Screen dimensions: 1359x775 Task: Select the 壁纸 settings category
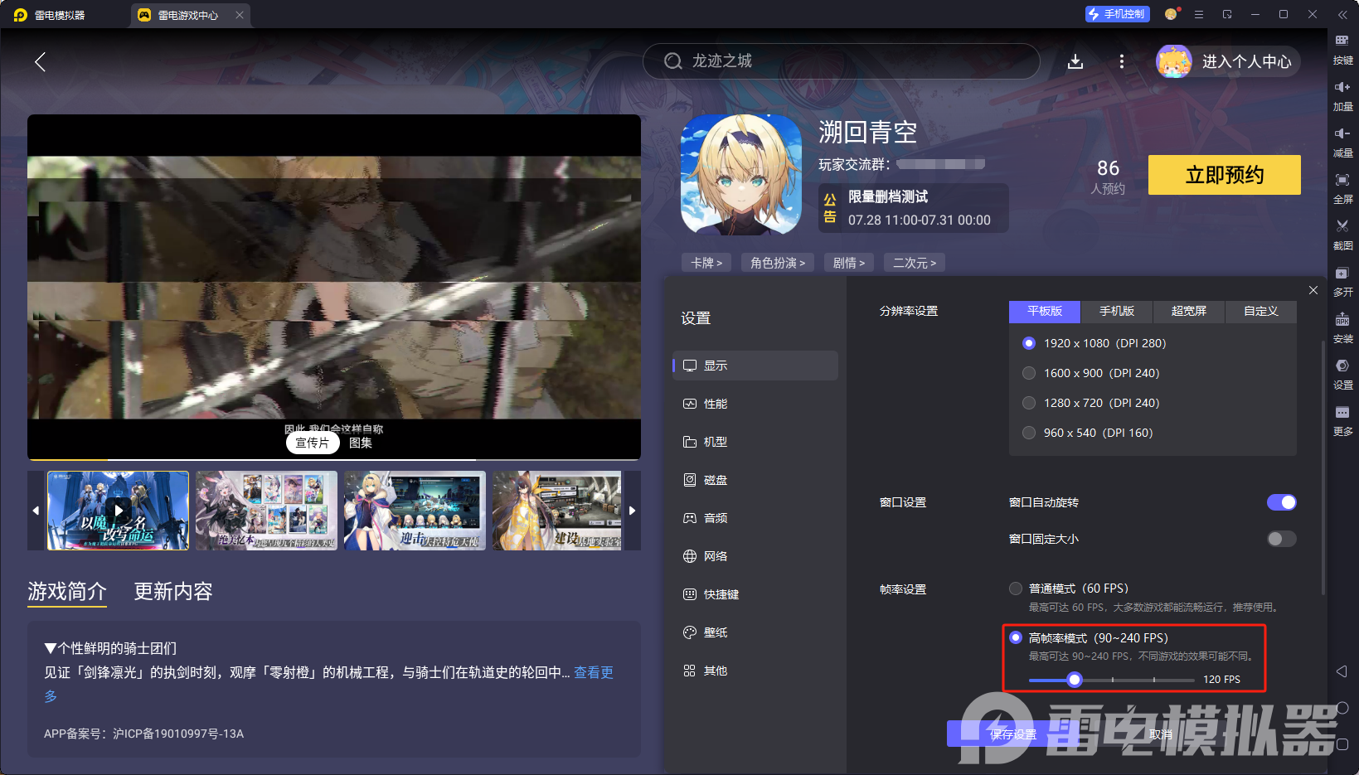pos(755,632)
